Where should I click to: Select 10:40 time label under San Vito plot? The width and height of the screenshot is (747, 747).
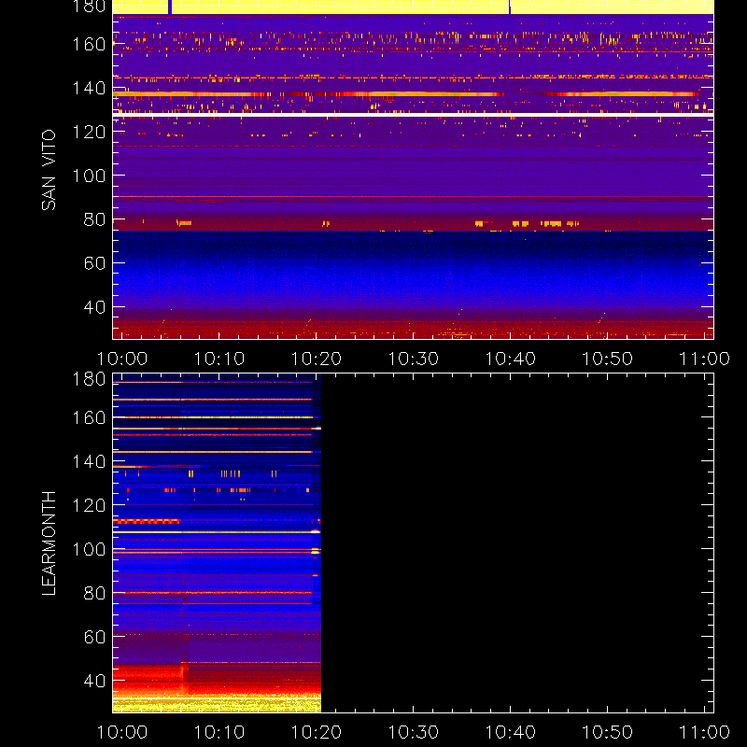510,359
